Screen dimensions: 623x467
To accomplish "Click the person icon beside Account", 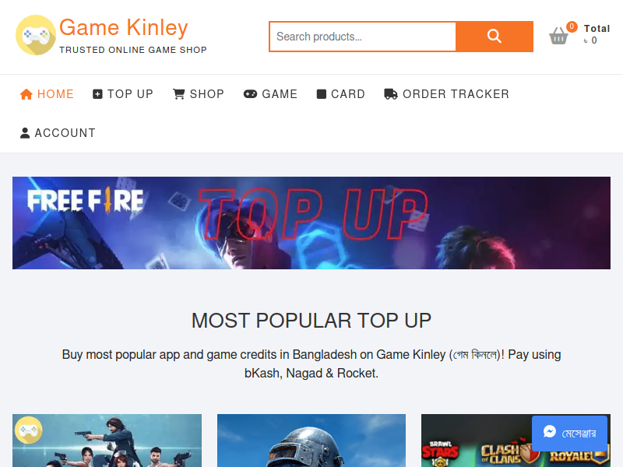I will click(x=25, y=133).
